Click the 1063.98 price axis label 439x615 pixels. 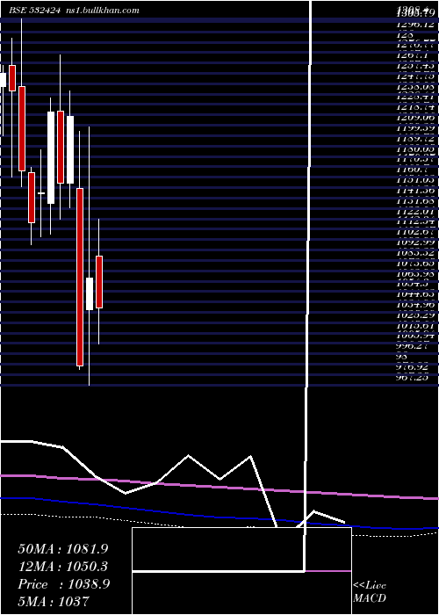point(415,274)
